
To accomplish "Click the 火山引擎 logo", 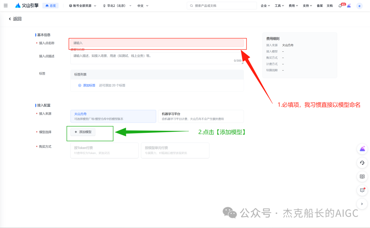I will tap(27, 5).
